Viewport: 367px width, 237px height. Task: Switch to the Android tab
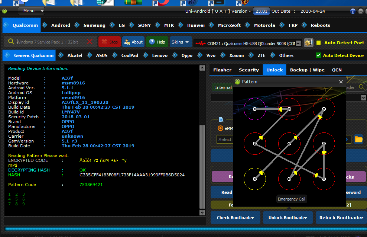(x=61, y=25)
